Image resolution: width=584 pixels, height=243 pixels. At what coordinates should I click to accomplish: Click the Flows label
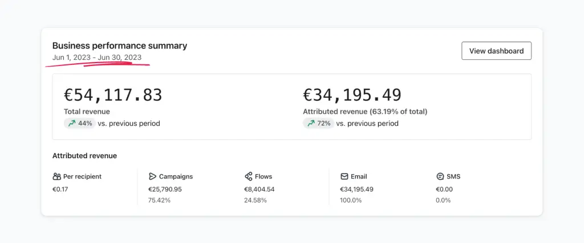pyautogui.click(x=263, y=176)
